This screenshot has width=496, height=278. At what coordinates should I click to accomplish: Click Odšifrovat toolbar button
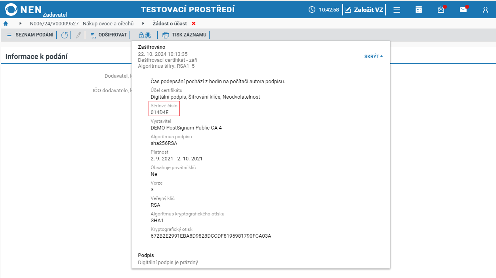pyautogui.click(x=109, y=35)
